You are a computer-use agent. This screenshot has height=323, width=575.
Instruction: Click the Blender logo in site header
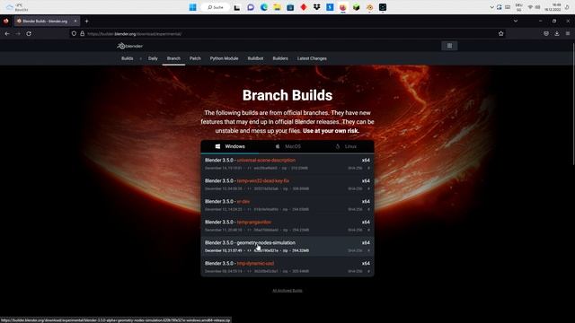coord(129,46)
